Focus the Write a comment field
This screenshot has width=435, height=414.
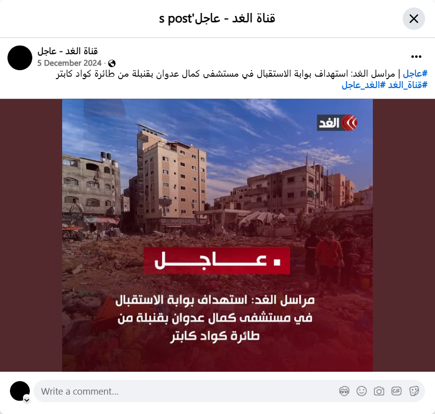(x=186, y=391)
